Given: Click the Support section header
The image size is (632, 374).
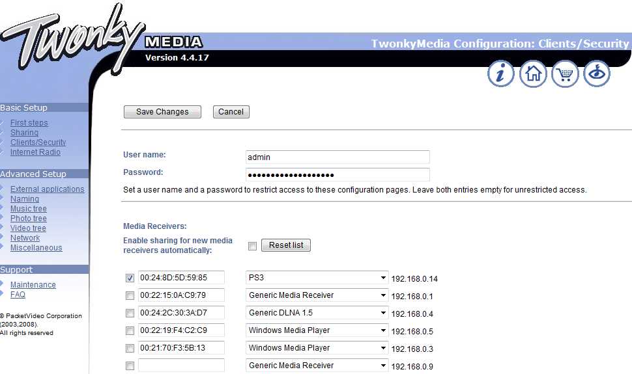Looking at the screenshot, I should pos(44,269).
